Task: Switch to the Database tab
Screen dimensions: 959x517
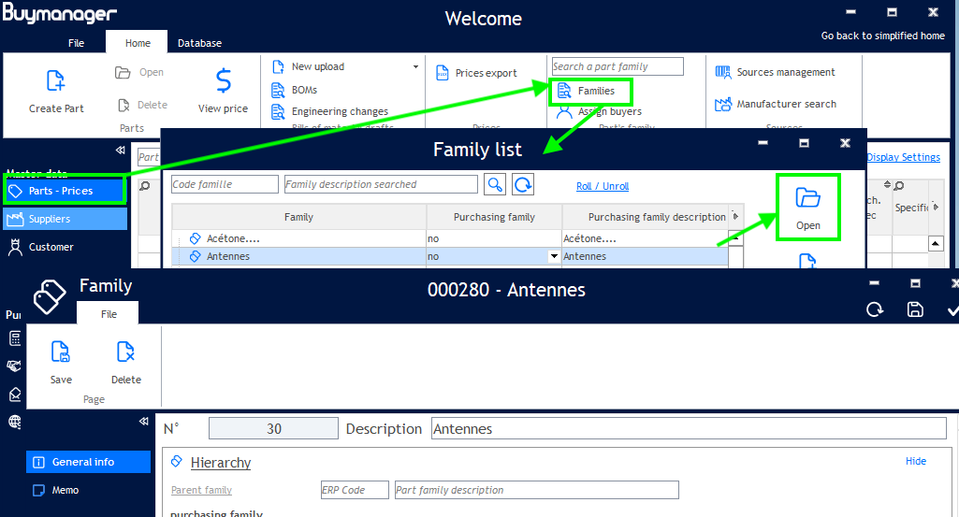Action: point(199,43)
